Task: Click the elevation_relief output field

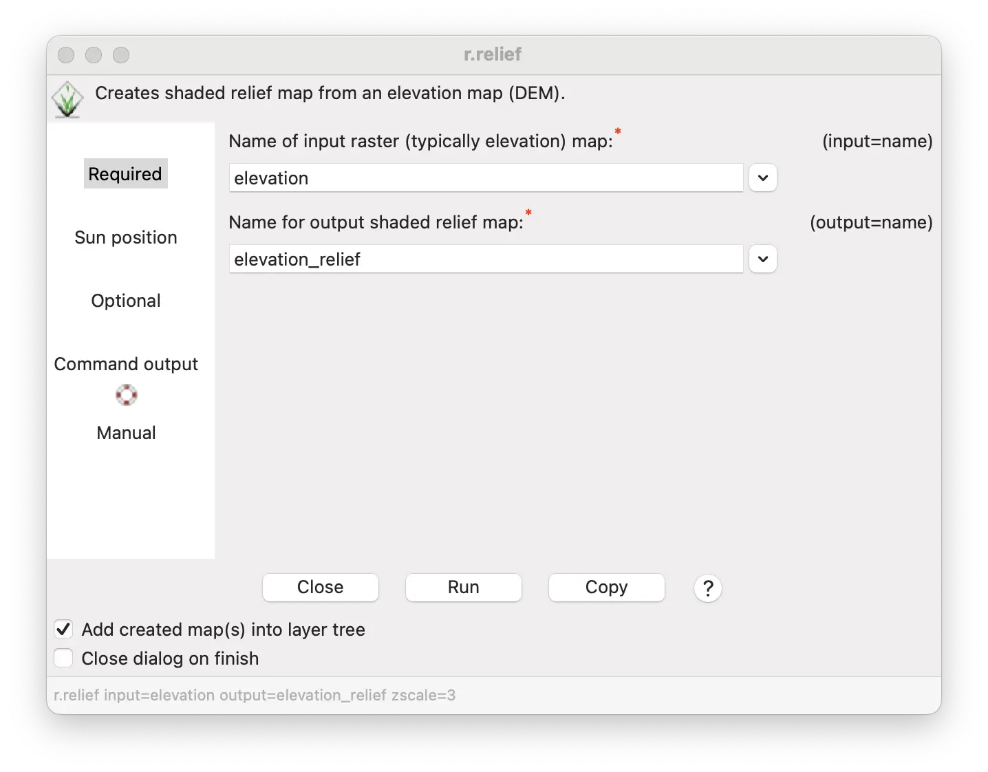Action: (486, 259)
